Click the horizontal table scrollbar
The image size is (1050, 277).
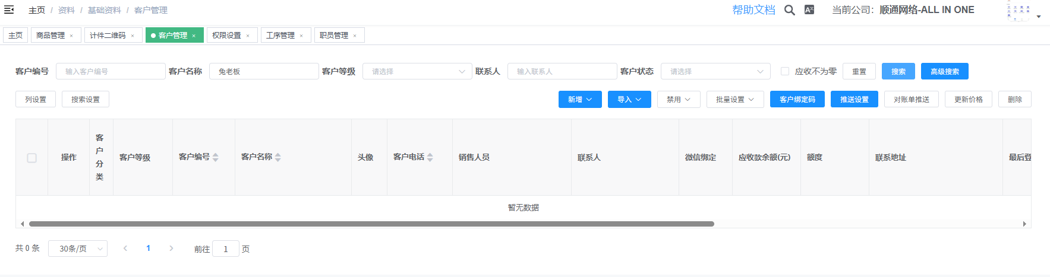pyautogui.click(x=371, y=224)
